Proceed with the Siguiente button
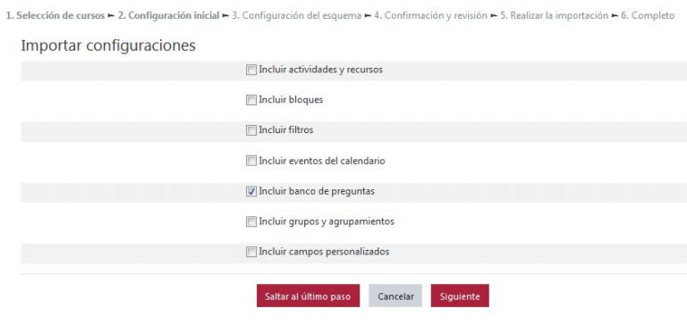The image size is (687, 325). click(460, 296)
